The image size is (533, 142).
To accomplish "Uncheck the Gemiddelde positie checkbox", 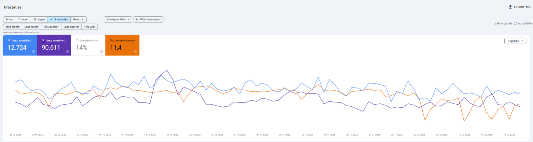I will [x=111, y=41].
